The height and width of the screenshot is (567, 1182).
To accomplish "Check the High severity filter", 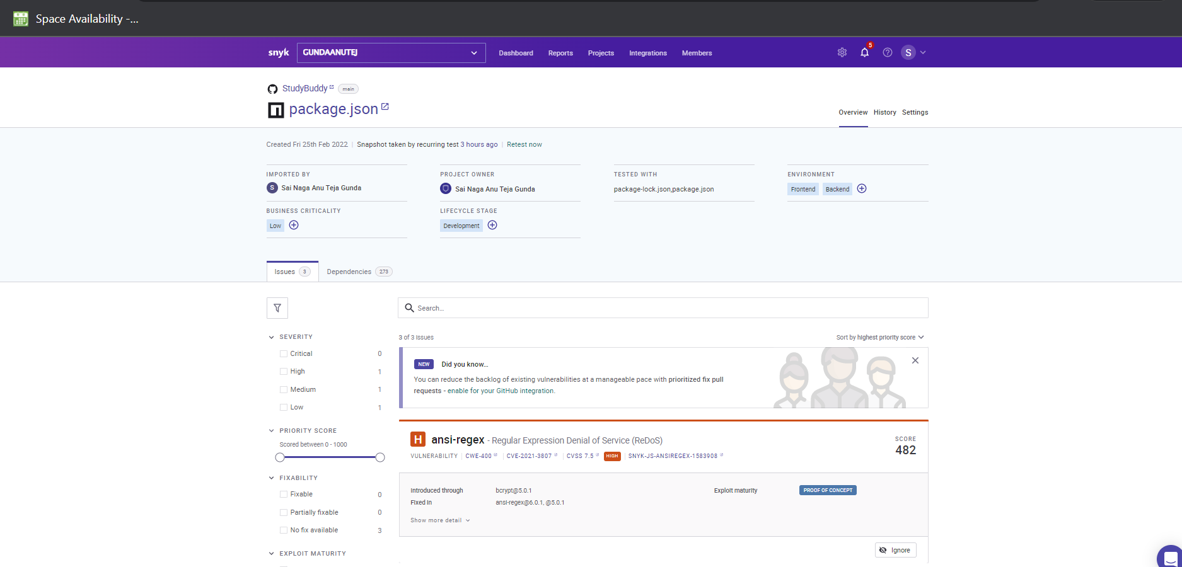I will coord(284,371).
